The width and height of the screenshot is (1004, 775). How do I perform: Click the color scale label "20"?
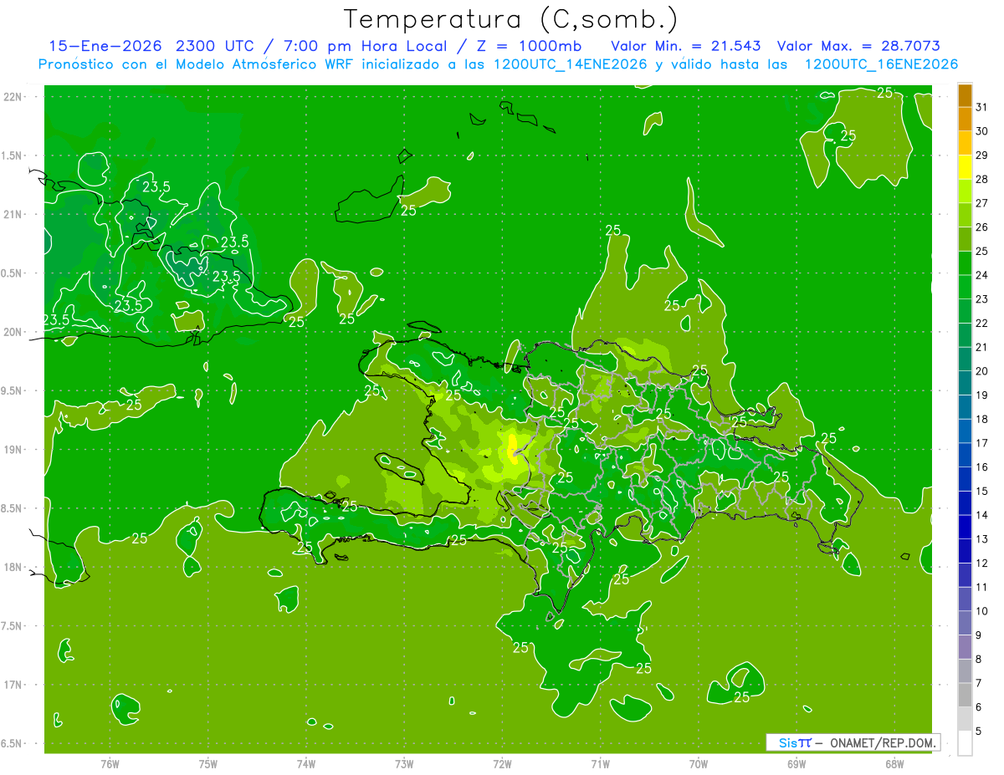click(981, 371)
